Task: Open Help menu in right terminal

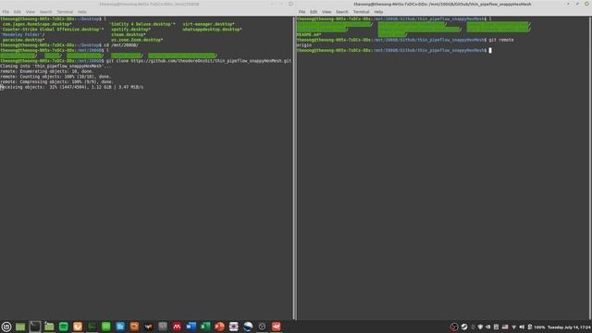Action: (x=378, y=12)
